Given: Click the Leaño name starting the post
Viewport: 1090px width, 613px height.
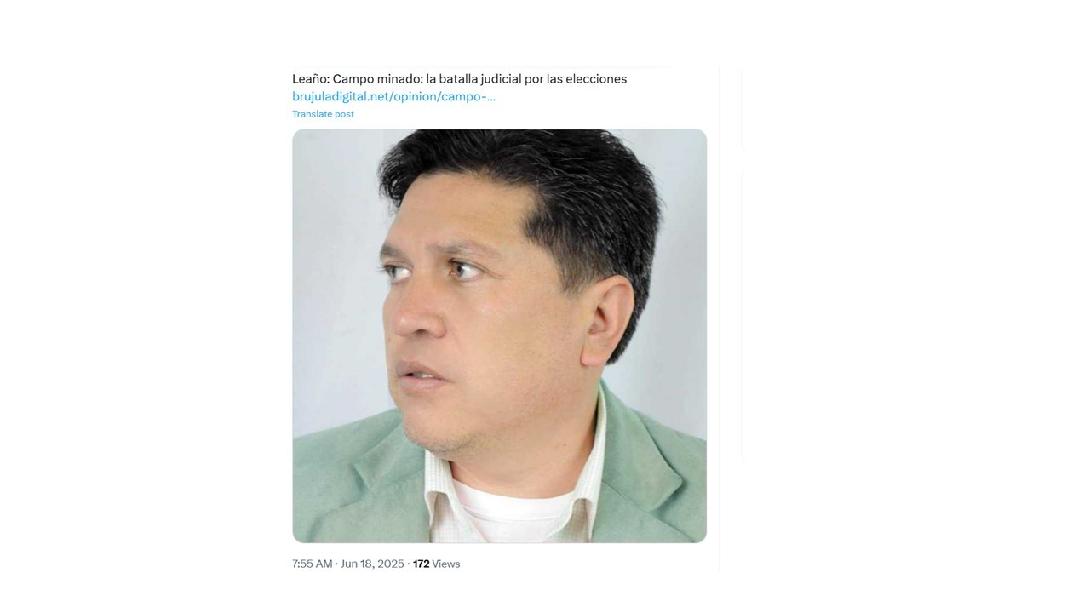Looking at the screenshot, I should 311,78.
